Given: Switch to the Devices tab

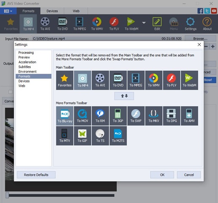Looking at the screenshot, I should tap(52, 11).
